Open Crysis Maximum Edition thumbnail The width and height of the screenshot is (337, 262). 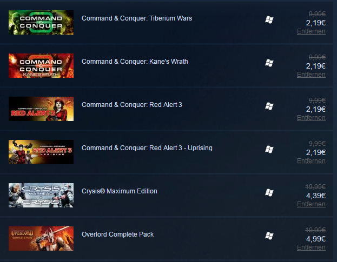click(41, 195)
